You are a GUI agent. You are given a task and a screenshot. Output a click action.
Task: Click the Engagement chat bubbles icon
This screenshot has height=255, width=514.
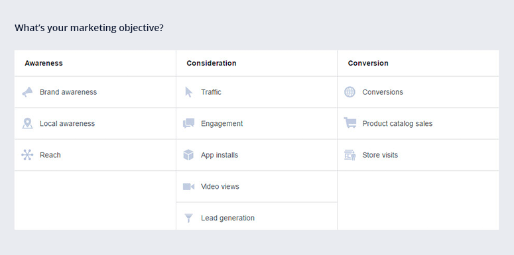[188, 123]
